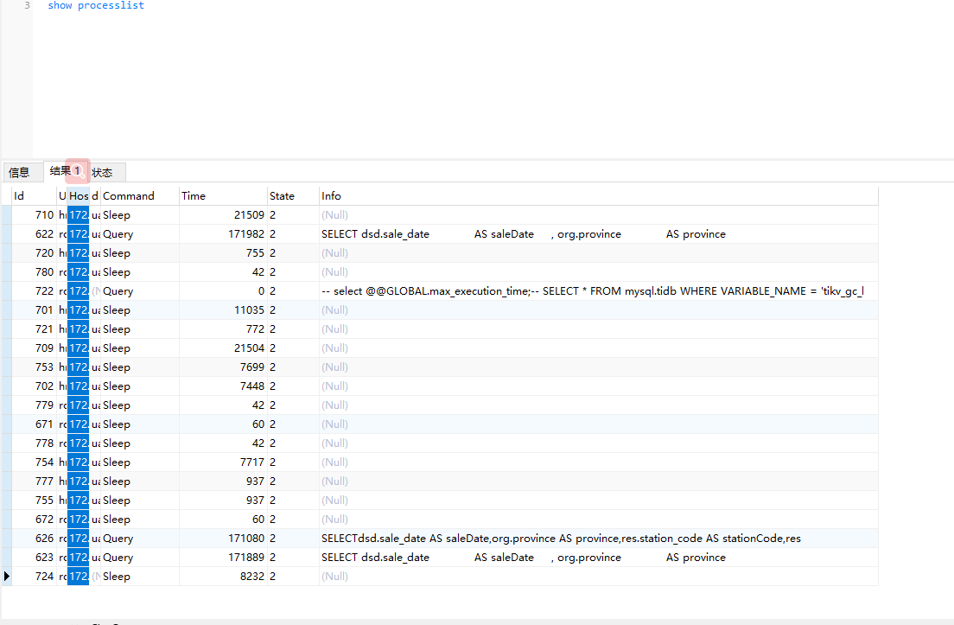
Task: Select the 结果 1 tab
Action: [65, 171]
